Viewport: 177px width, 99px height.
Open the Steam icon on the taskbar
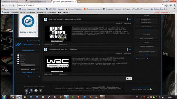49,97
